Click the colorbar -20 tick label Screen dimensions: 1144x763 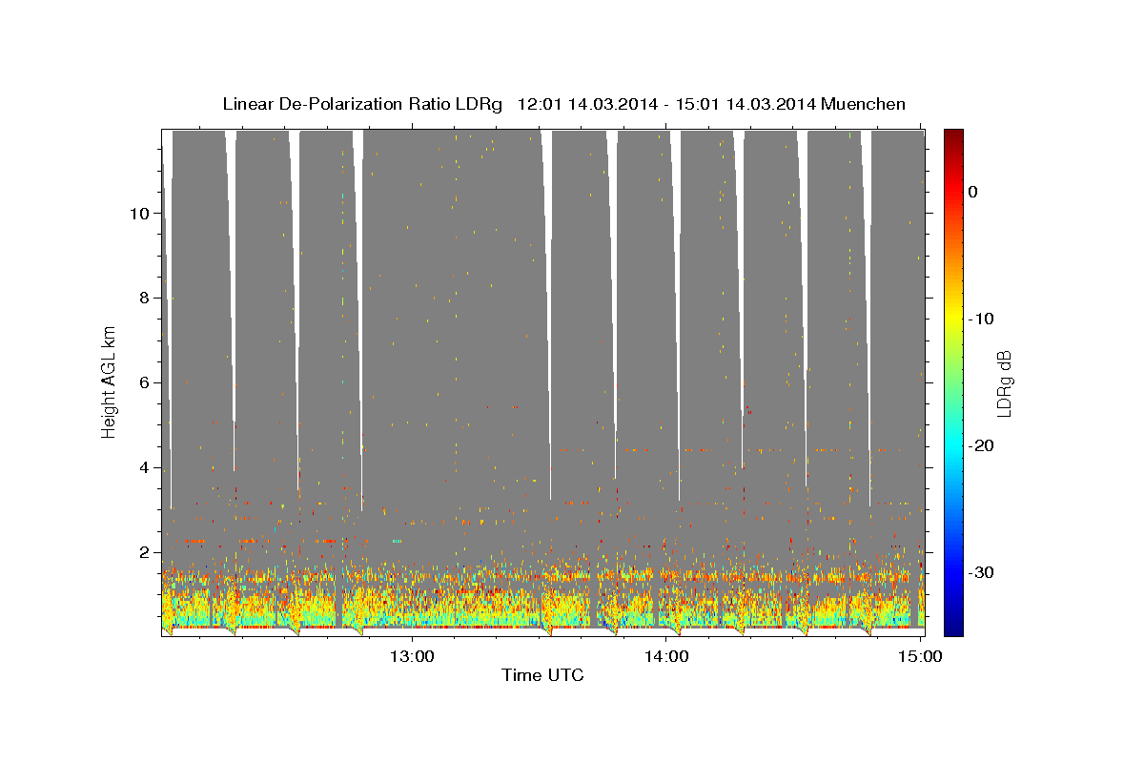981,445
